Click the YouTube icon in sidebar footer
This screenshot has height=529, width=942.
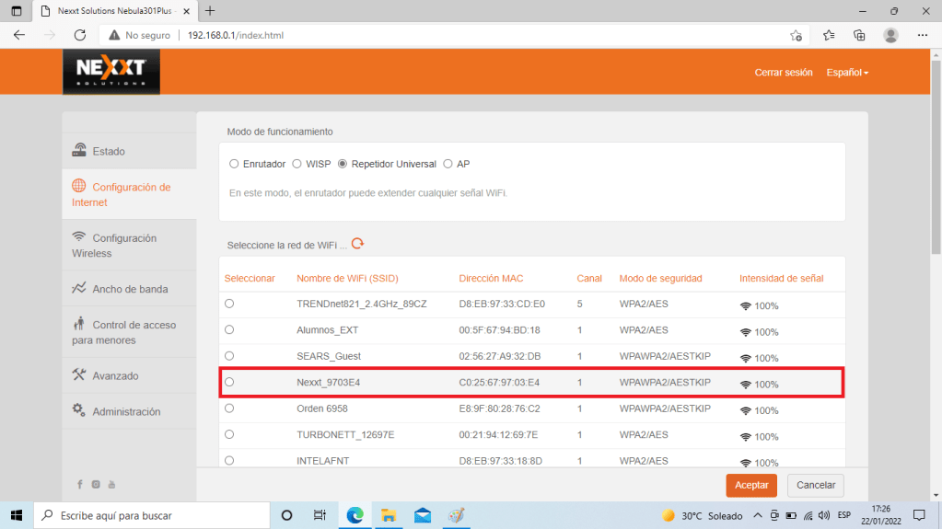(111, 484)
